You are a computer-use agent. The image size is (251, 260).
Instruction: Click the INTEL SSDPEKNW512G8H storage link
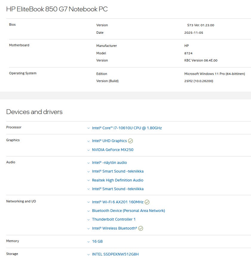click(x=115, y=254)
